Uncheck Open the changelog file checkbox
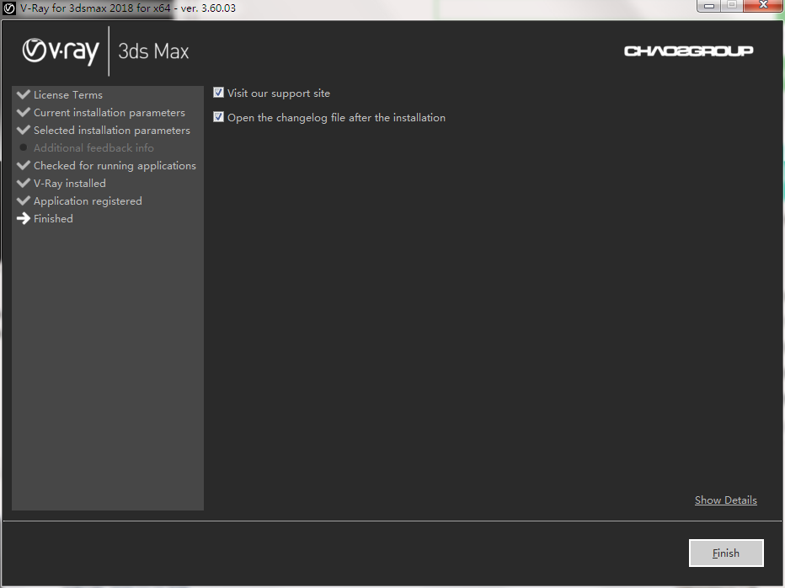Screen dimensions: 785x588 [218, 117]
